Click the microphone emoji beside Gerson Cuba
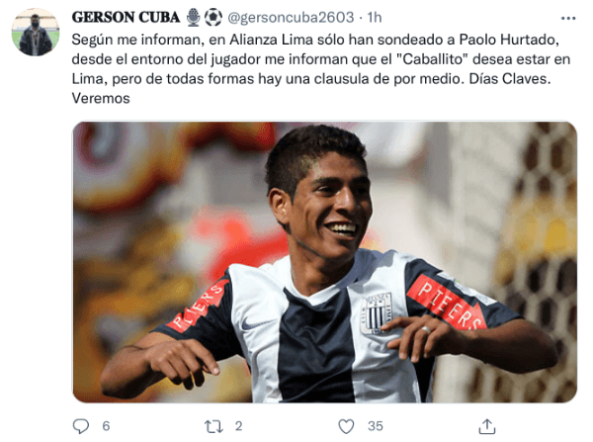The width and height of the screenshot is (593, 442). [194, 18]
